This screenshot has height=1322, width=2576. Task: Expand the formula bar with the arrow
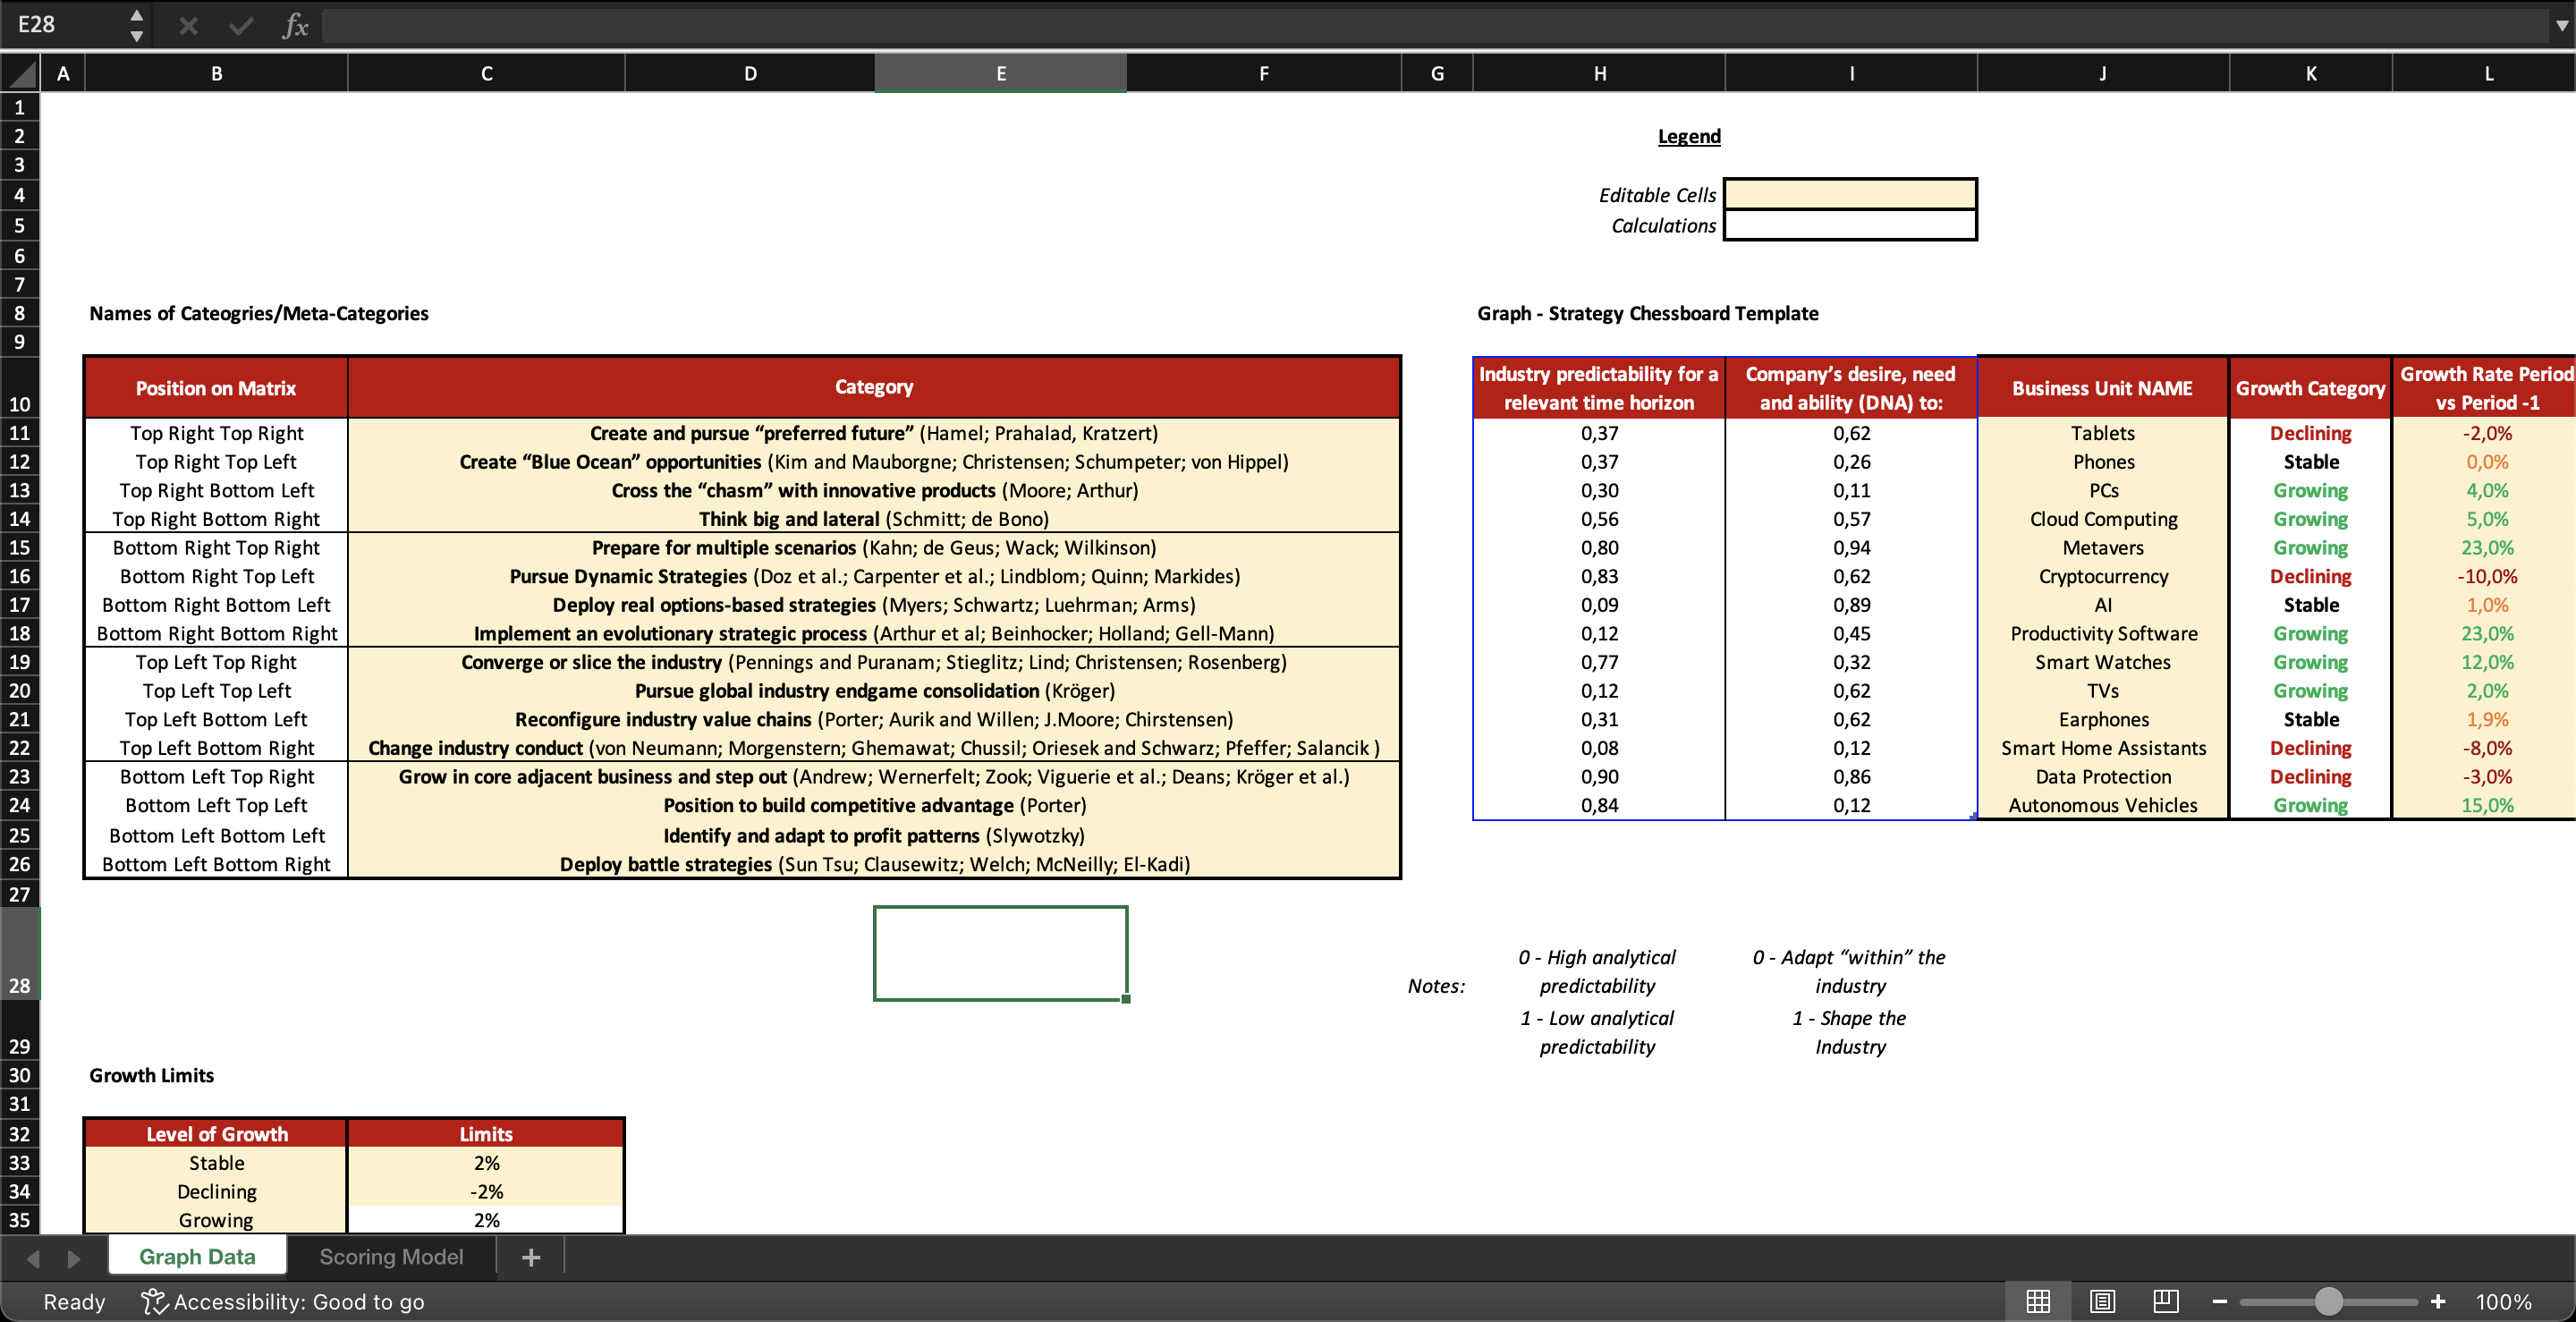(2561, 25)
